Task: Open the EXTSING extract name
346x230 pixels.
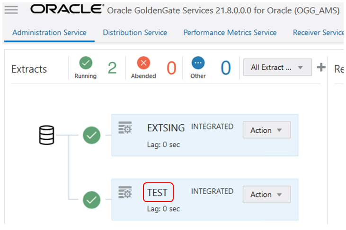Action: pyautogui.click(x=166, y=128)
